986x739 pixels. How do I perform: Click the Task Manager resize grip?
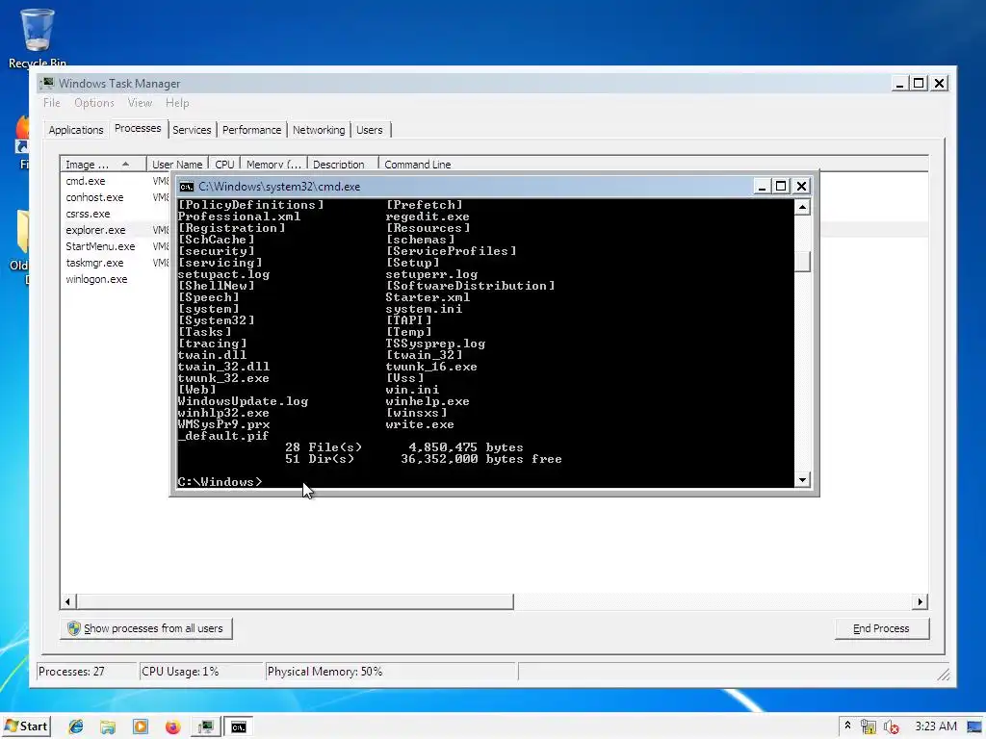944,675
